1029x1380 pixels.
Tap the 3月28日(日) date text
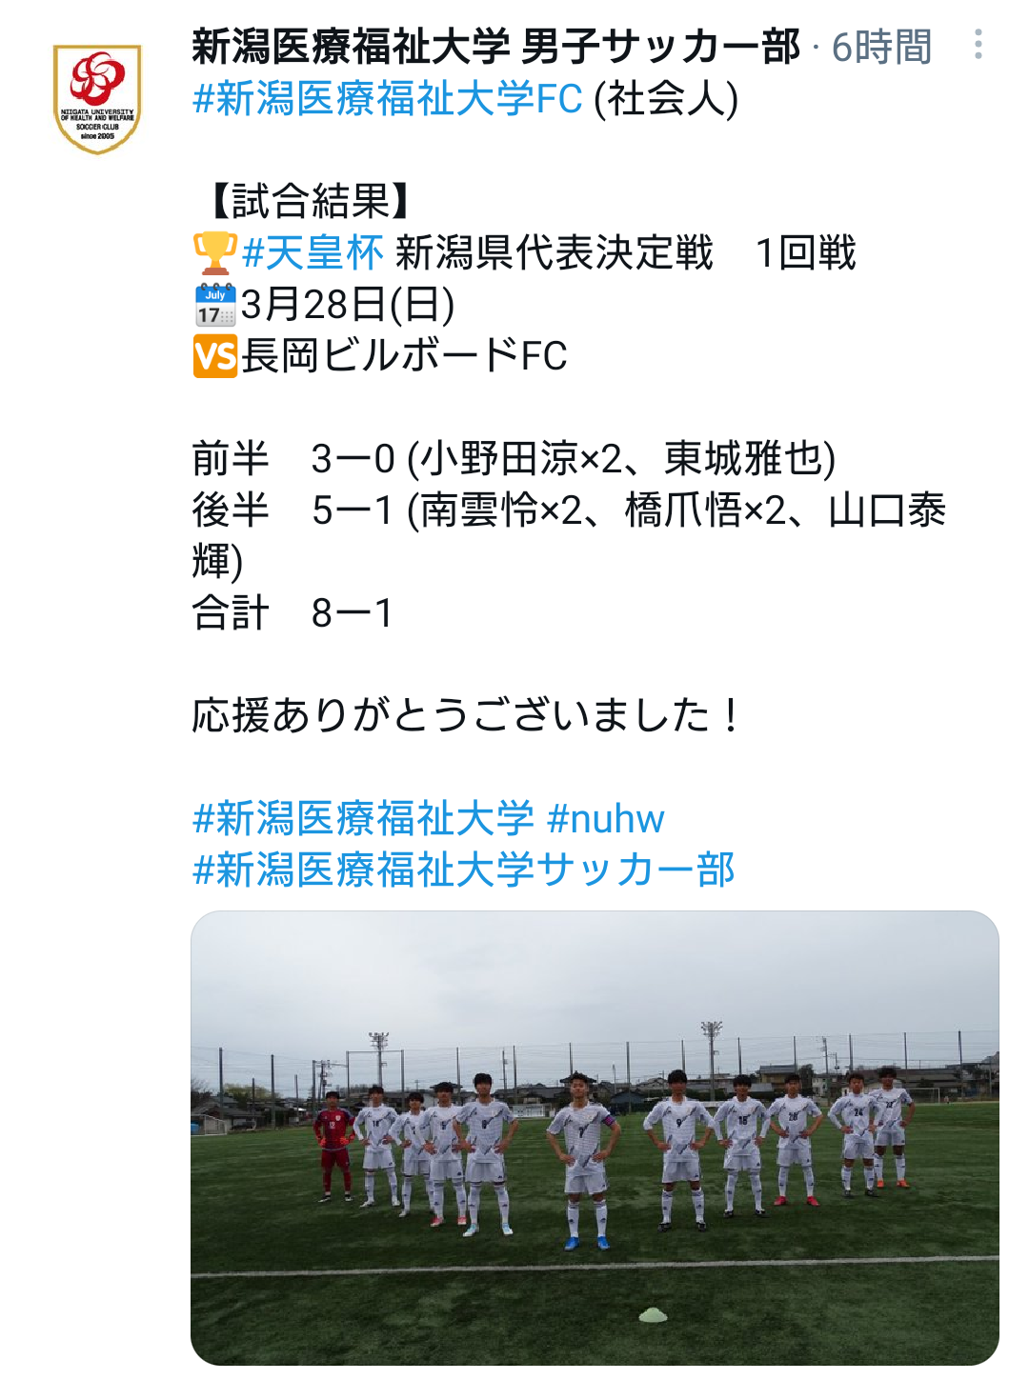pos(349,305)
